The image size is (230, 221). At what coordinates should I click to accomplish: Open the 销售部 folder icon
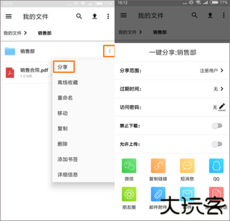10,51
